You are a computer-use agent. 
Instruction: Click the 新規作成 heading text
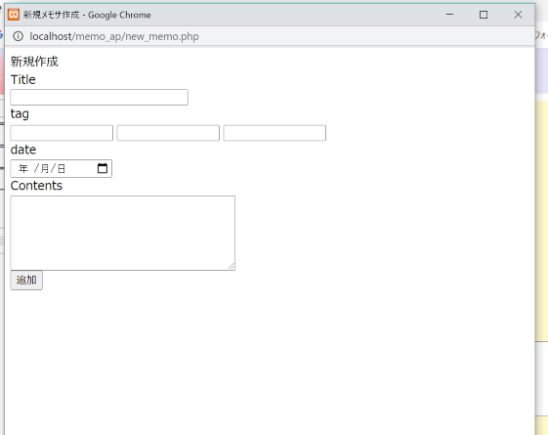pos(34,62)
